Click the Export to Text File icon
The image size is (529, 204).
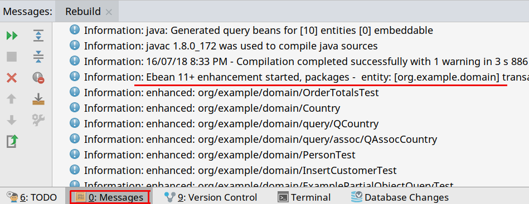[12, 141]
